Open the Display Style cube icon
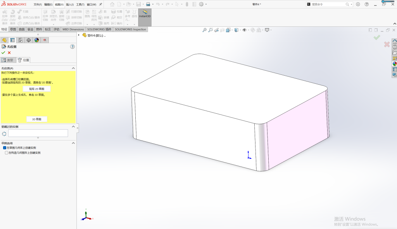 [x=236, y=30]
